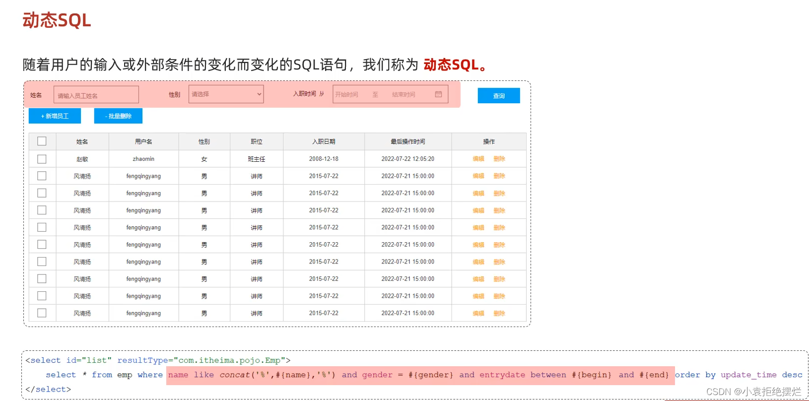Toggle the select-all checkbox in table header
Viewport: 809px width, 401px height.
42,141
